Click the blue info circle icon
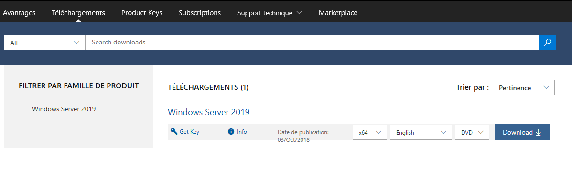The height and width of the screenshot is (192, 572). [x=231, y=131]
